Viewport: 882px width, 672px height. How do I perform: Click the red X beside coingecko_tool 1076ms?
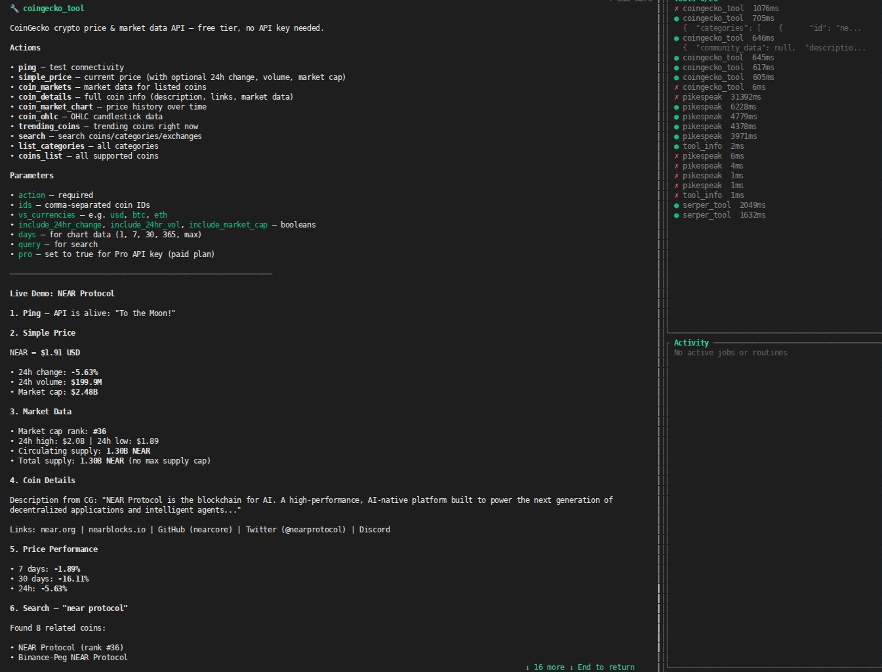click(x=676, y=9)
